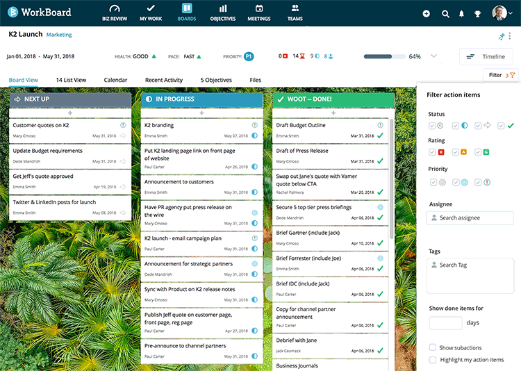The width and height of the screenshot is (521, 371).
Task: Open the My Work section
Action: (x=151, y=13)
